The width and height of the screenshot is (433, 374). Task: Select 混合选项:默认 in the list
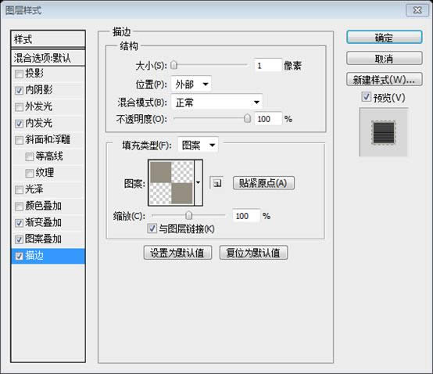point(48,58)
